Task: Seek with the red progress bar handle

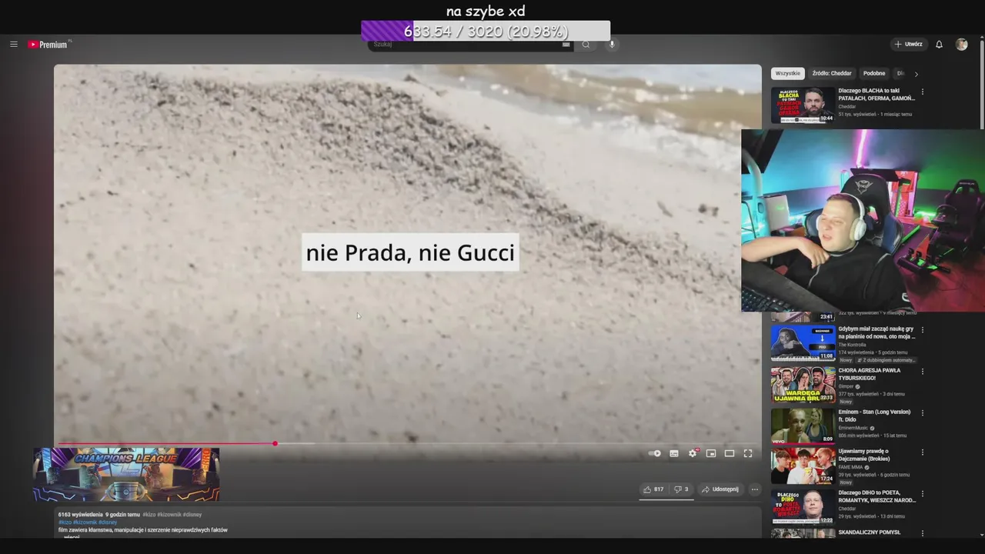Action: coord(275,443)
